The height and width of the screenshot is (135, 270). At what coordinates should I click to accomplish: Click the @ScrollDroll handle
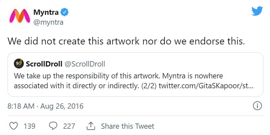86,63
